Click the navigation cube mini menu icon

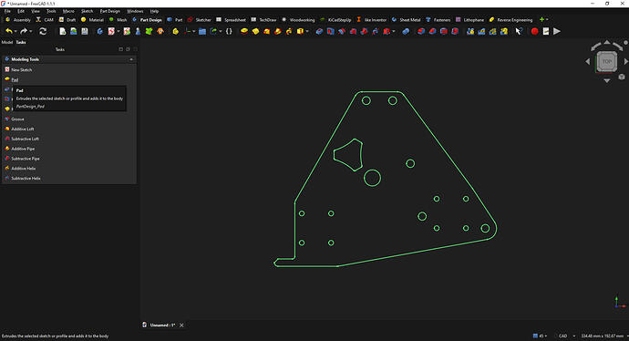[622, 77]
